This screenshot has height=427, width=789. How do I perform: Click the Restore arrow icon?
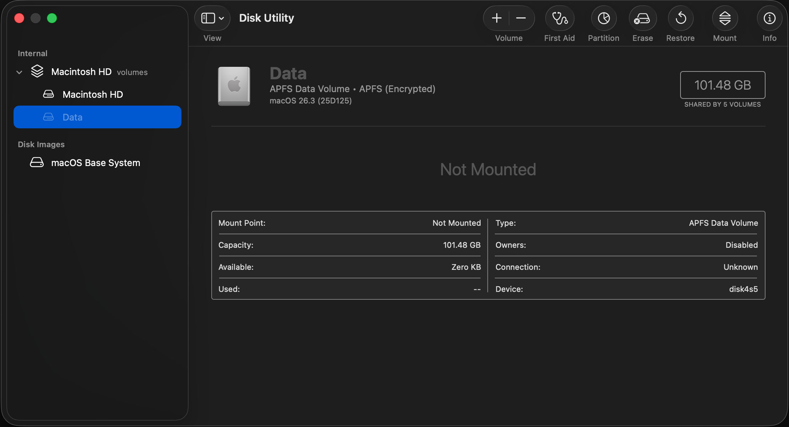coord(681,18)
